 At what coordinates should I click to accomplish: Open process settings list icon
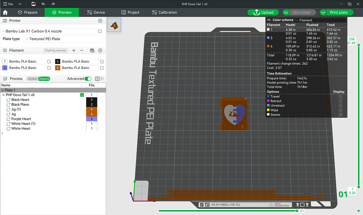pyautogui.click(x=97, y=79)
